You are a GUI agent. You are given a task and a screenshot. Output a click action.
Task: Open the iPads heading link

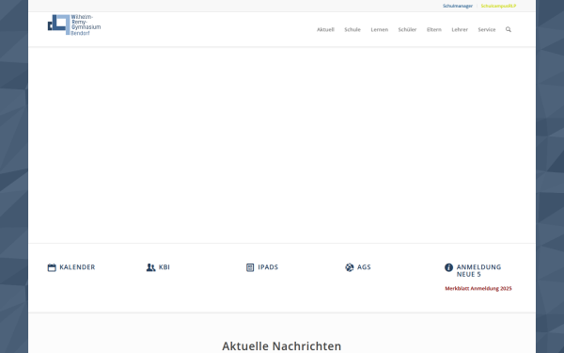click(x=268, y=267)
